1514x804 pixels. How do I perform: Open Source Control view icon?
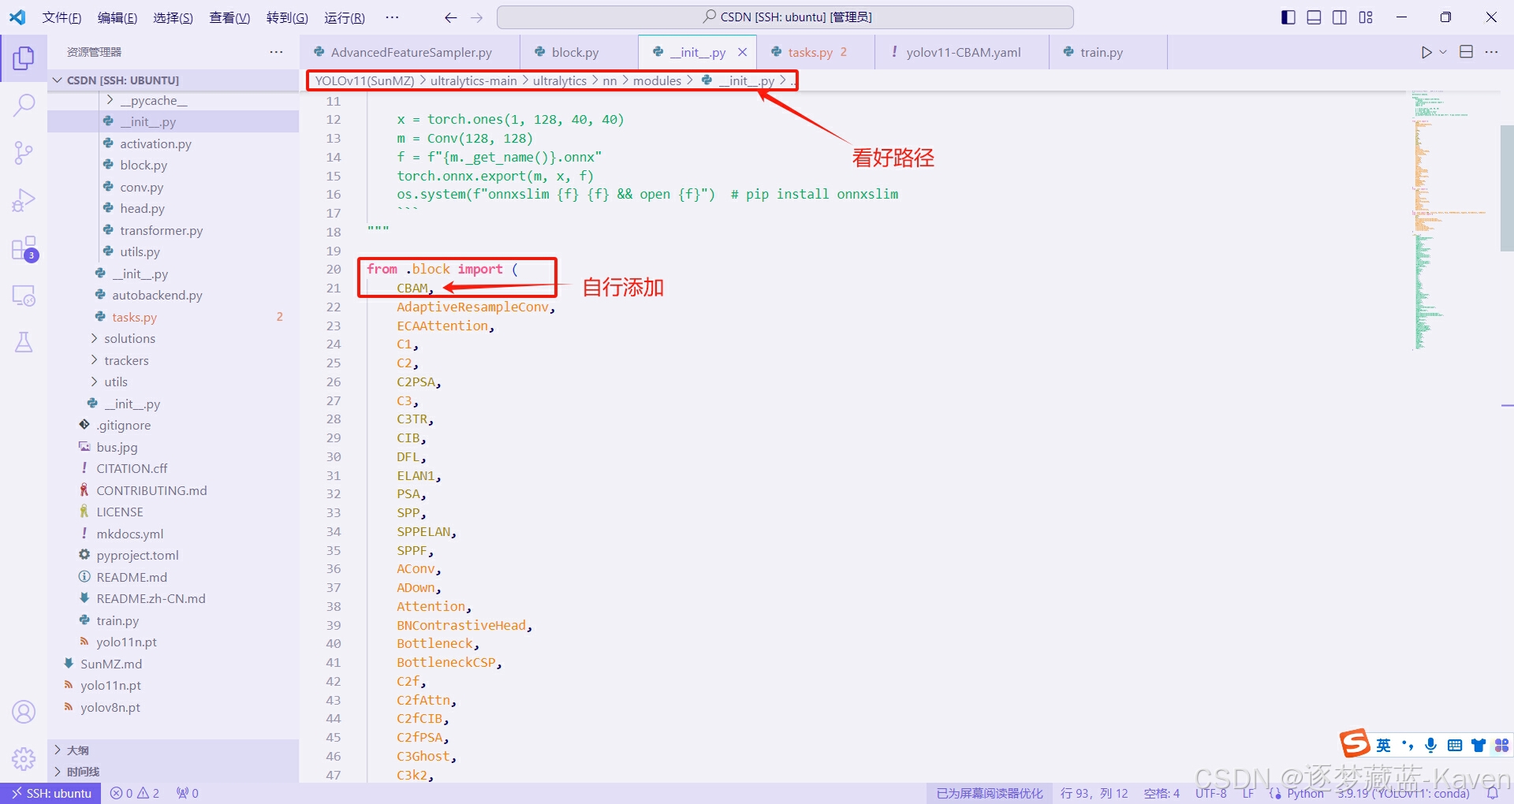[24, 152]
